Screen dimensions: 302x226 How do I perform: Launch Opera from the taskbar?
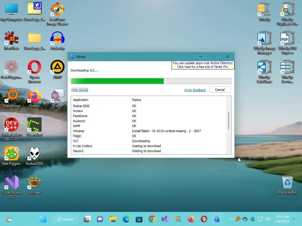click(204, 219)
